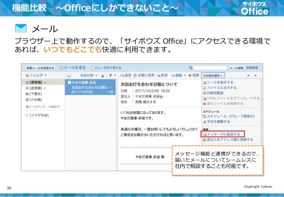Click the 総メールサイズ：1MB以下 text

(x=43, y=107)
